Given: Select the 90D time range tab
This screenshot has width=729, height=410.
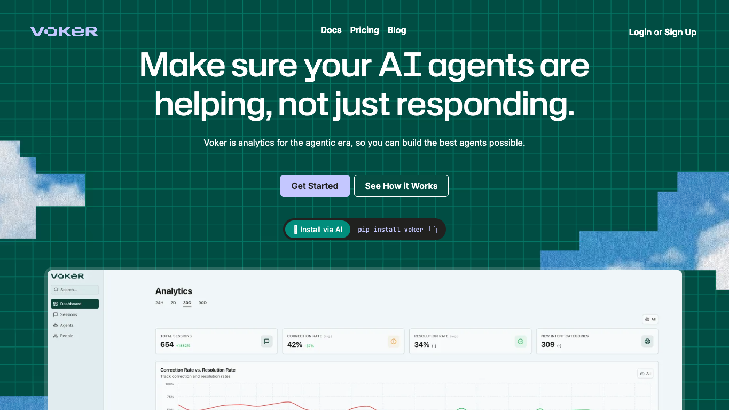Looking at the screenshot, I should click(202, 303).
